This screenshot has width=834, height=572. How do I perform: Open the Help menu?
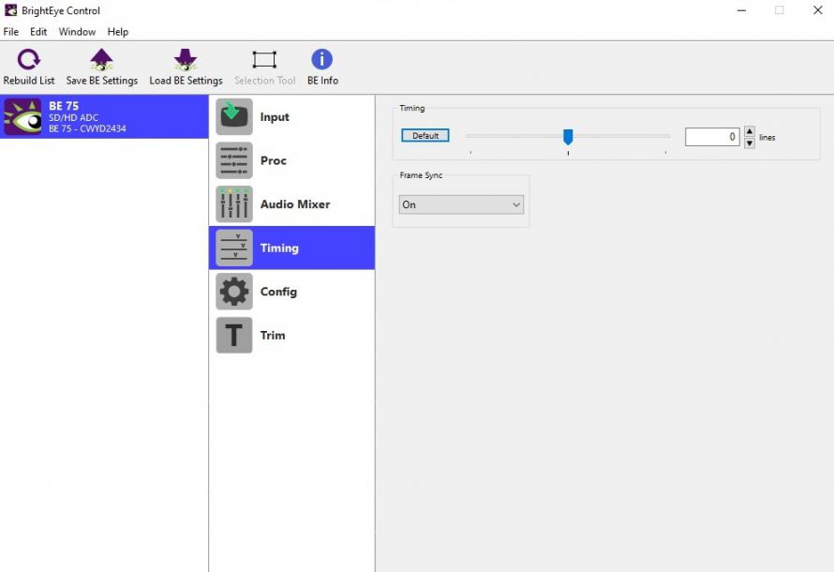coord(117,32)
